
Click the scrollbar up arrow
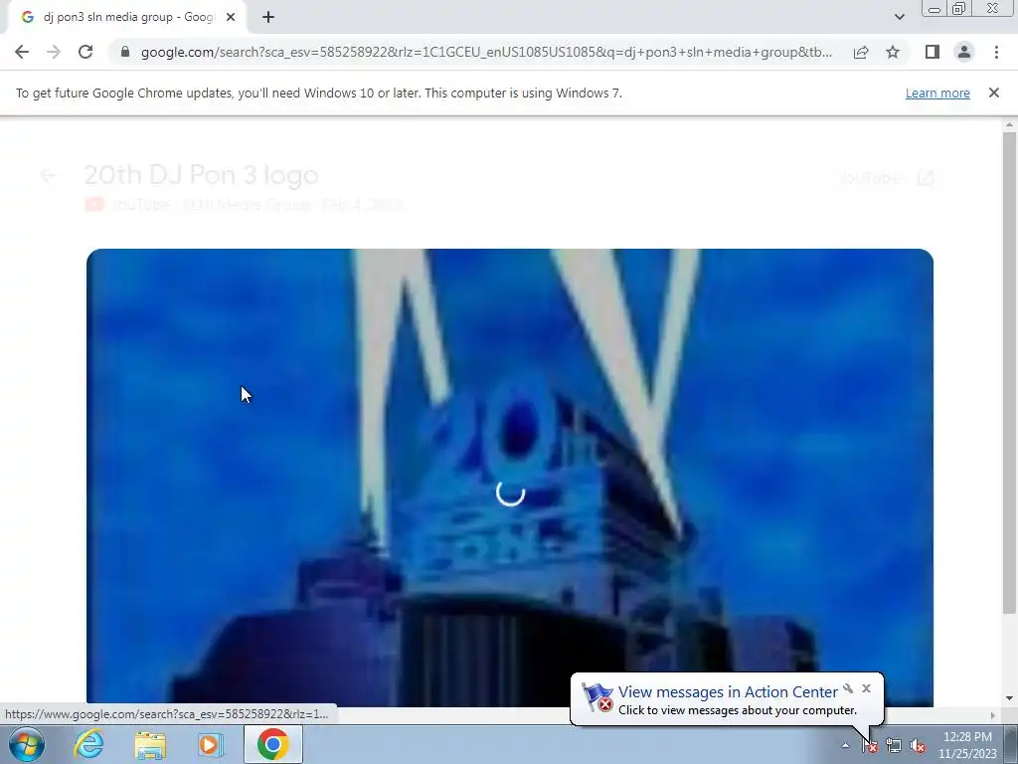(x=1009, y=124)
